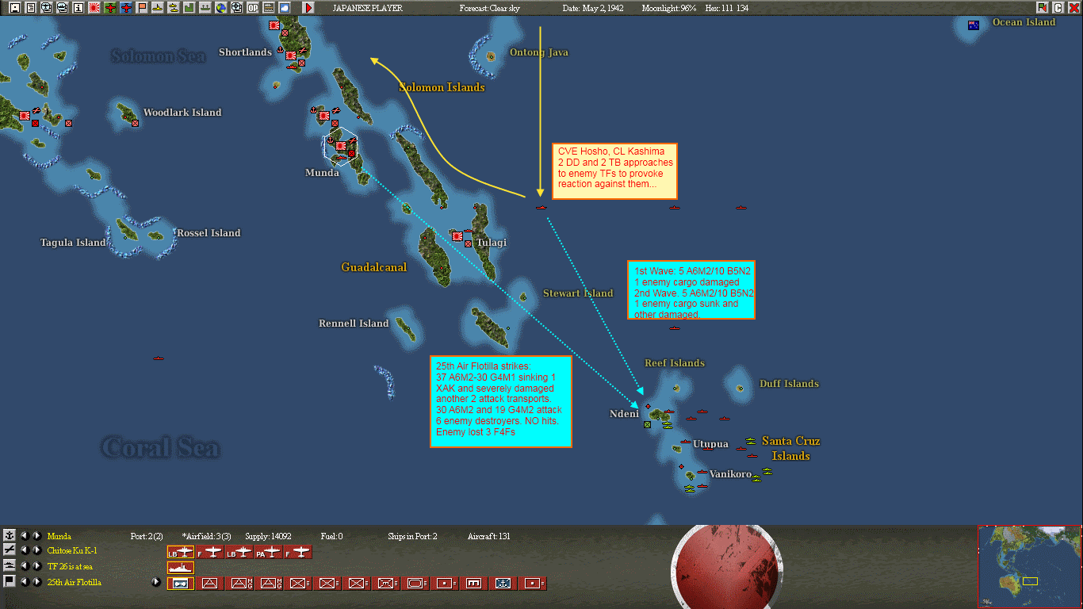
Task: Click the Guadalcanal map label
Action: [374, 267]
